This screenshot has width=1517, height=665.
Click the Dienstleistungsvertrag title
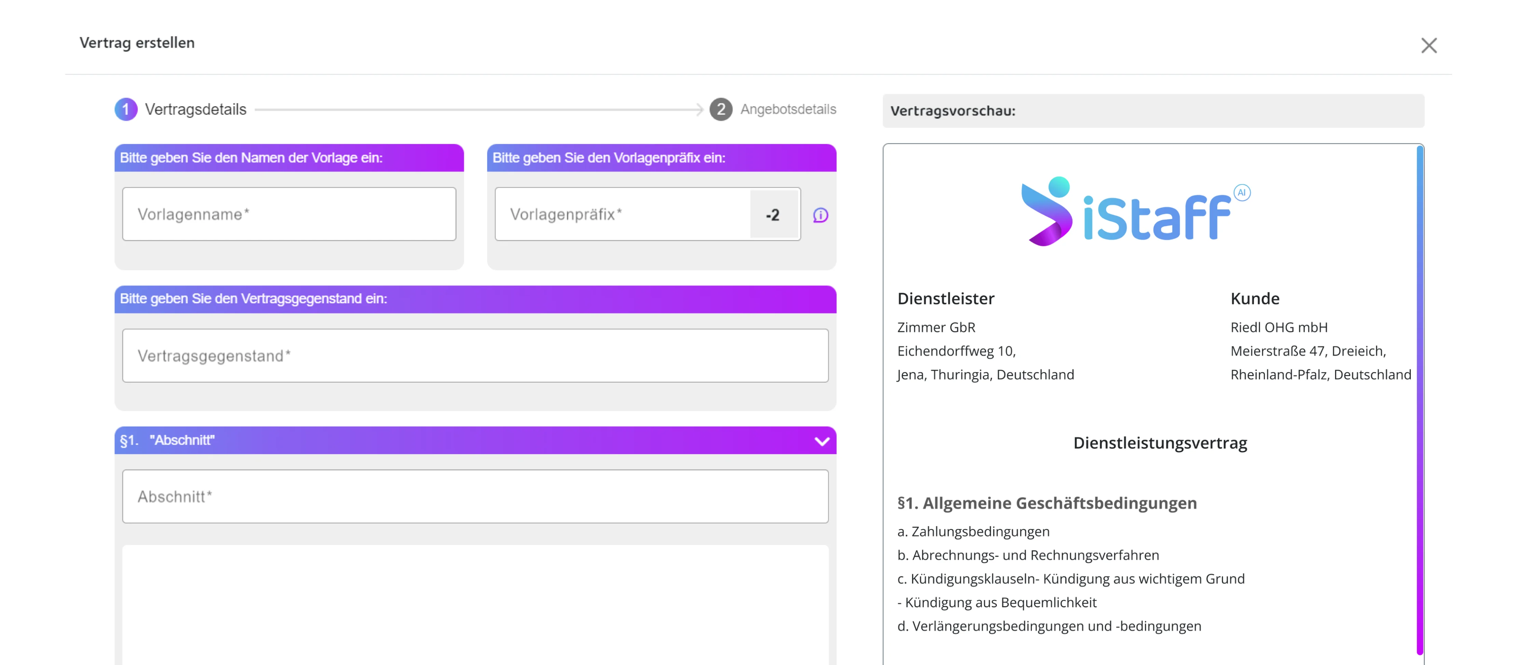[1160, 443]
